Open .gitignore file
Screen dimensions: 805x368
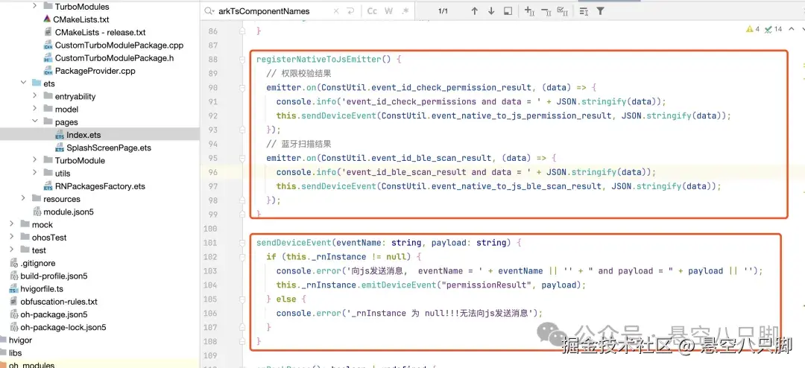click(37, 263)
